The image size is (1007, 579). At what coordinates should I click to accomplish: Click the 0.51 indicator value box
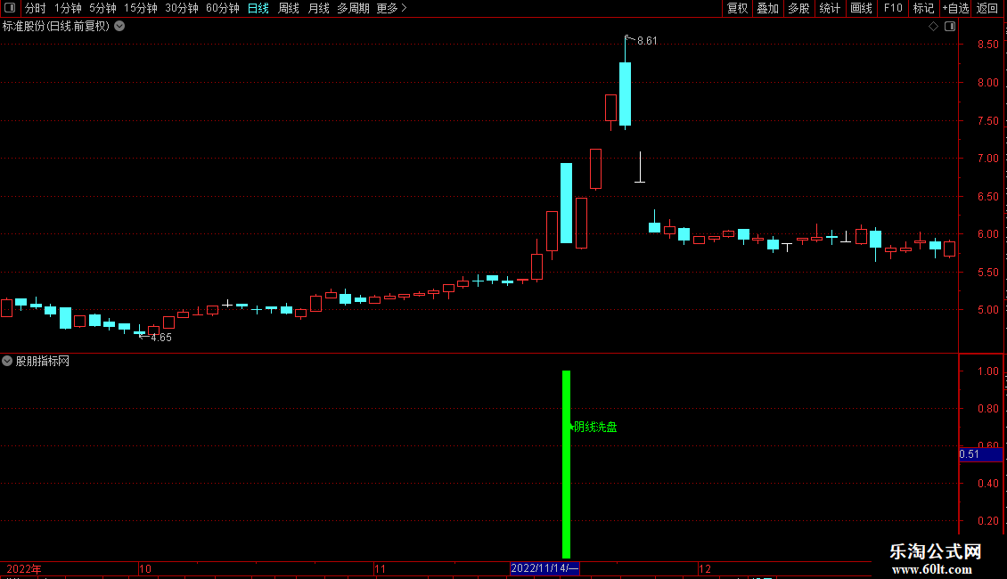coord(980,454)
